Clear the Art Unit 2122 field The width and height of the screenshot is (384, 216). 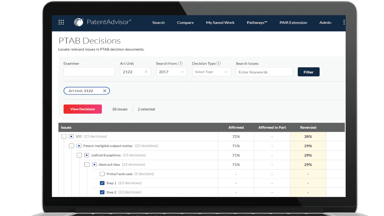click(x=146, y=72)
